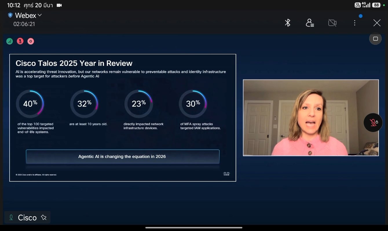Viewport: 388px width, 231px height.
Task: Tap the Webex security shield icon
Action: (x=10, y=15)
